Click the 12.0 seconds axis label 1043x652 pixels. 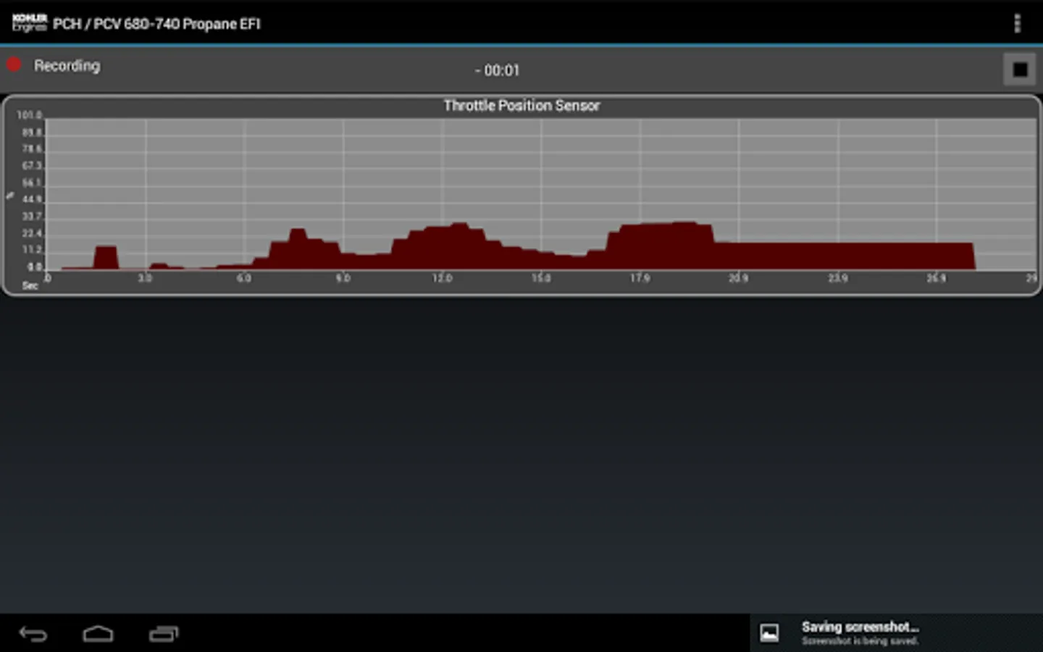[x=442, y=278]
